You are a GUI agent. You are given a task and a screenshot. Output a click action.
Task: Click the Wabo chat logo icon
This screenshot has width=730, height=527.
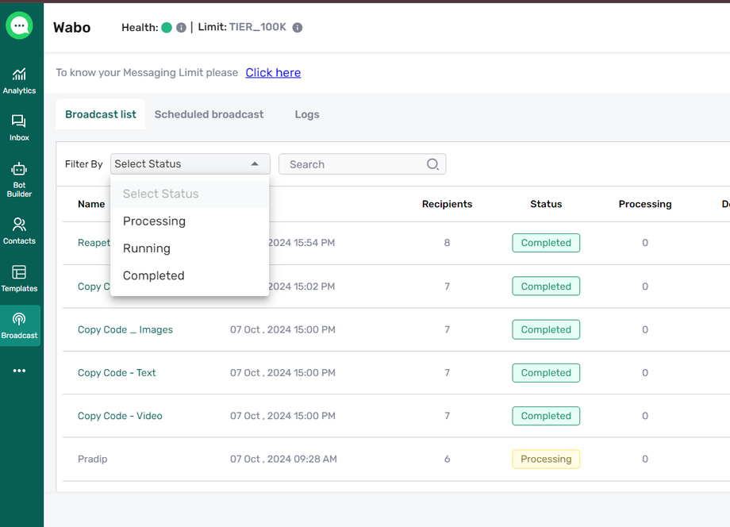pos(19,26)
